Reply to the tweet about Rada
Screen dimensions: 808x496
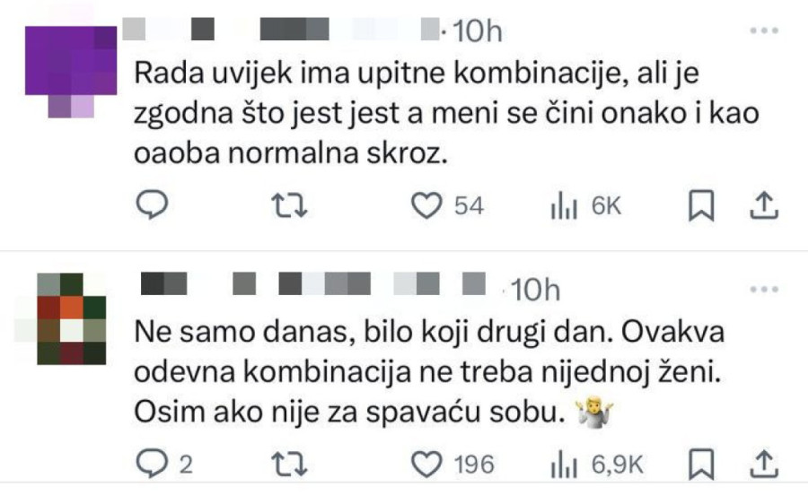point(153,206)
